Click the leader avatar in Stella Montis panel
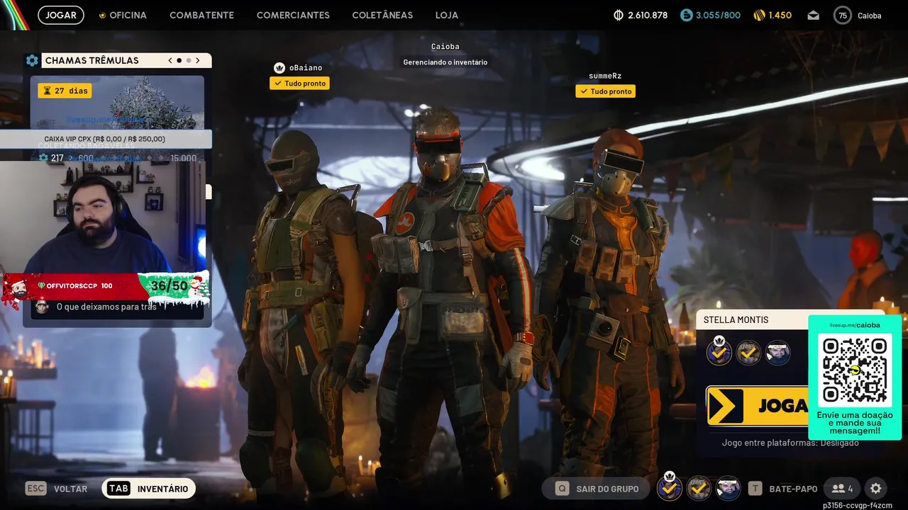The width and height of the screenshot is (908, 510). (719, 351)
